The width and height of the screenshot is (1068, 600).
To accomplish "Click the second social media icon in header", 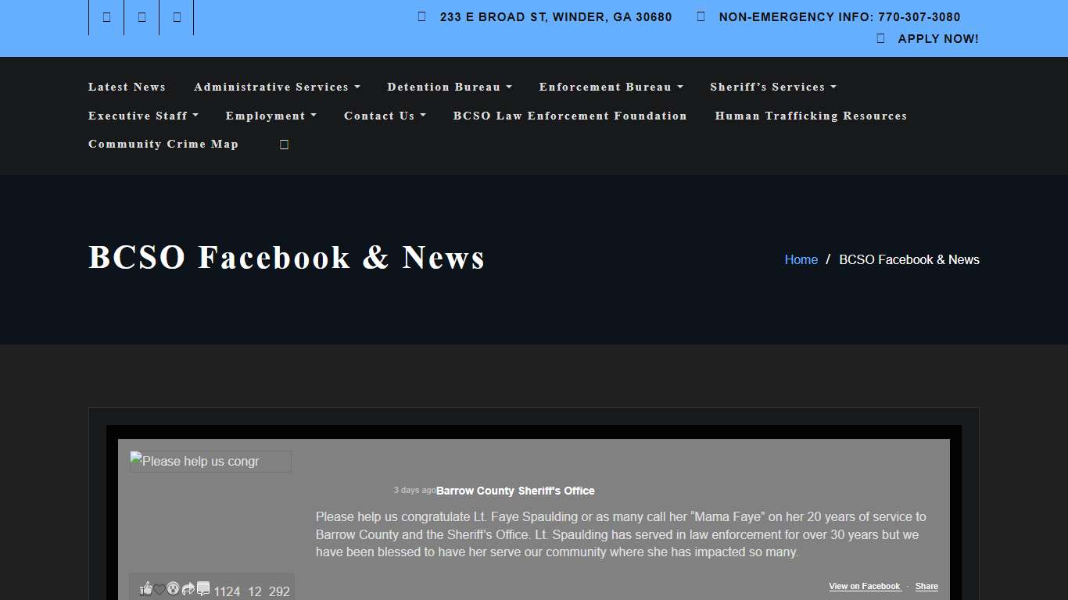I will (141, 16).
